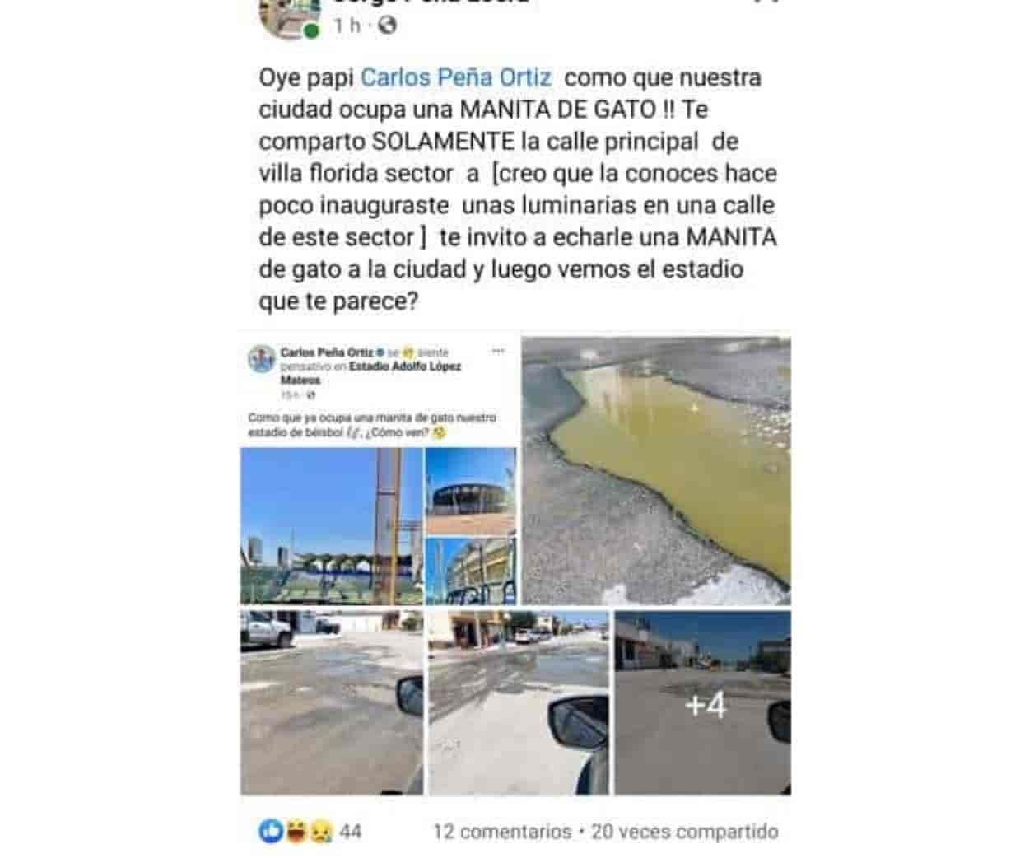Screen dimensions: 1034x863
Task: View the 12 comentarios
Action: click(x=502, y=832)
